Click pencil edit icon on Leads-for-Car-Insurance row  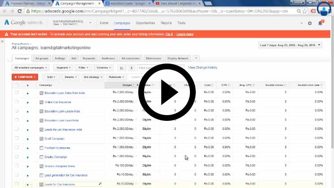point(100,184)
